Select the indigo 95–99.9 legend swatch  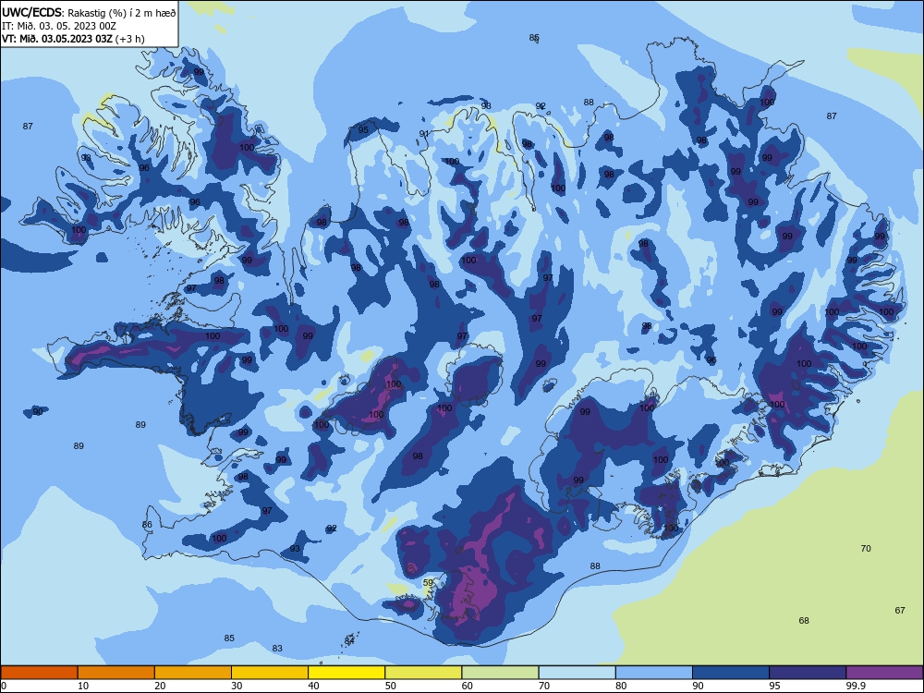(x=808, y=673)
